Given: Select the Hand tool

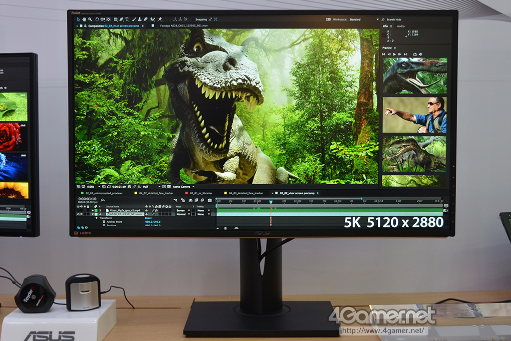Looking at the screenshot, I should click(x=84, y=19).
